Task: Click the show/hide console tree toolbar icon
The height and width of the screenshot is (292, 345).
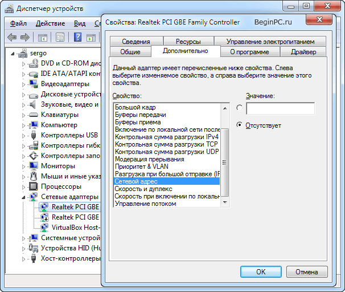Action: tap(43, 37)
